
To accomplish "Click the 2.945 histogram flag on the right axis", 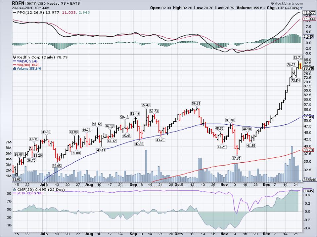I will pos(308,37).
